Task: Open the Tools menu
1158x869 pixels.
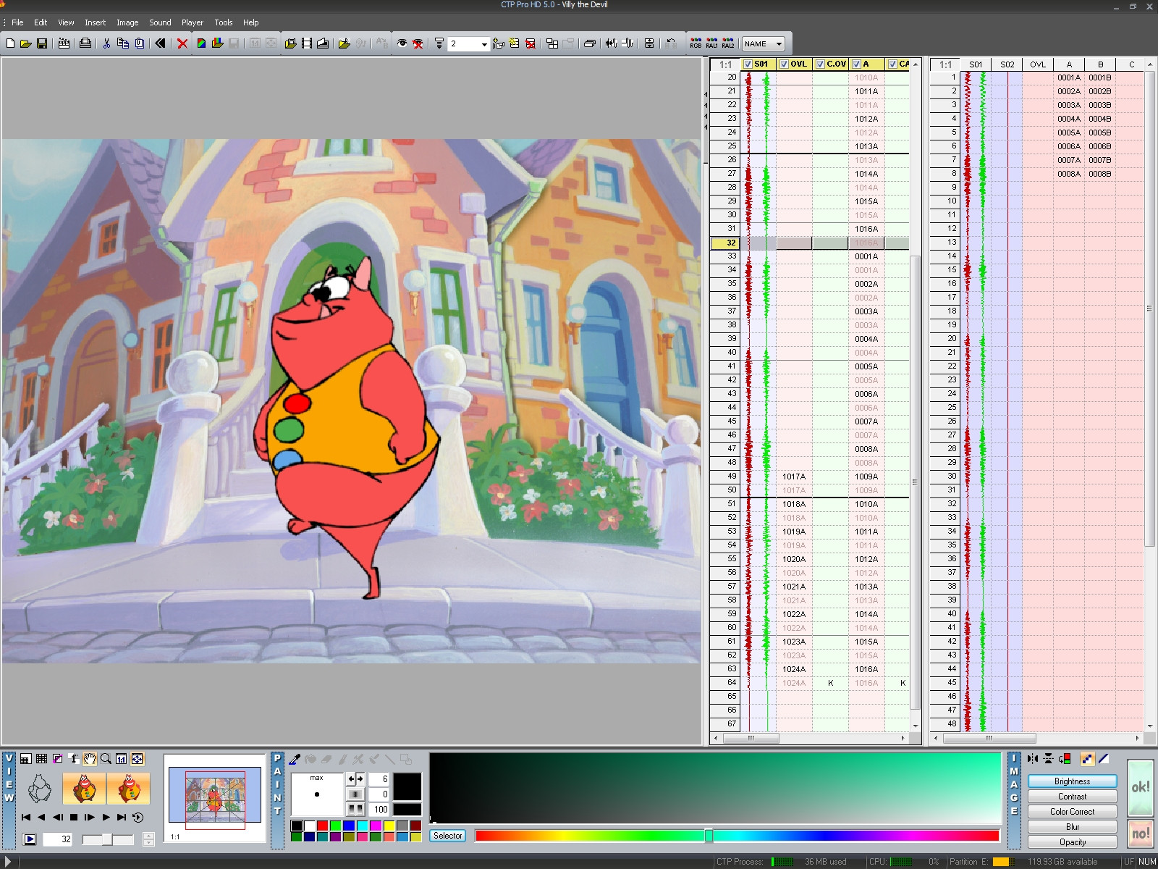Action: 223,22
